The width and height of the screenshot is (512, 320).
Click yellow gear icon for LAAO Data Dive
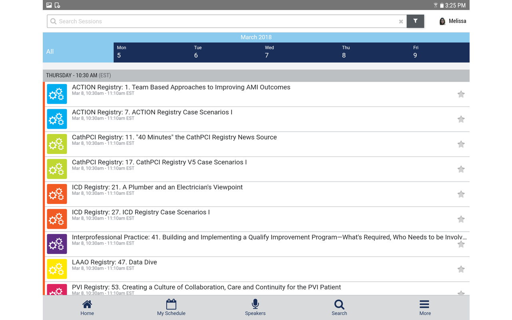click(x=57, y=269)
